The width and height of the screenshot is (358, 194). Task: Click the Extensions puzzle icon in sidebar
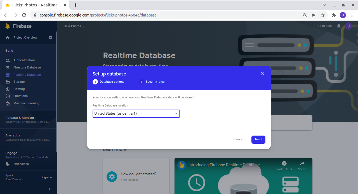[x=8, y=164]
